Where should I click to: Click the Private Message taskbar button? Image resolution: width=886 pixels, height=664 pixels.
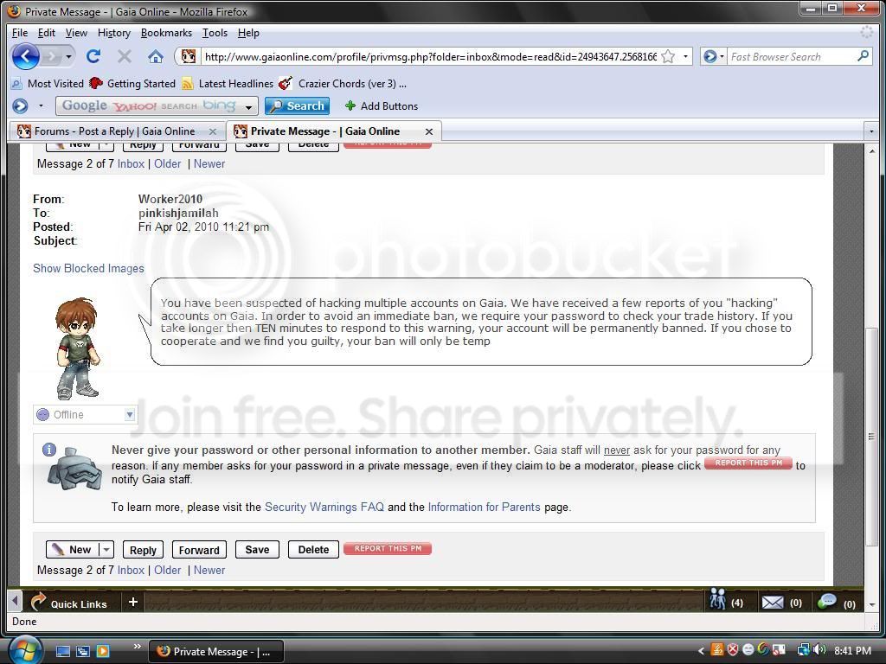(x=215, y=652)
